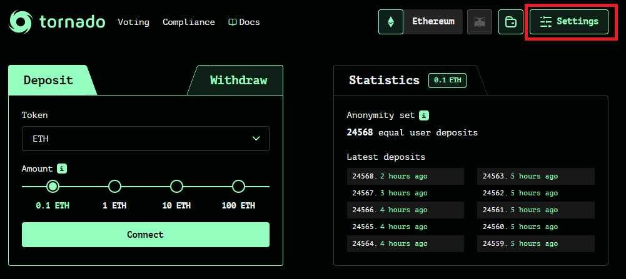The height and width of the screenshot is (279, 626).
Task: Click the Tornado logo icon
Action: point(20,22)
